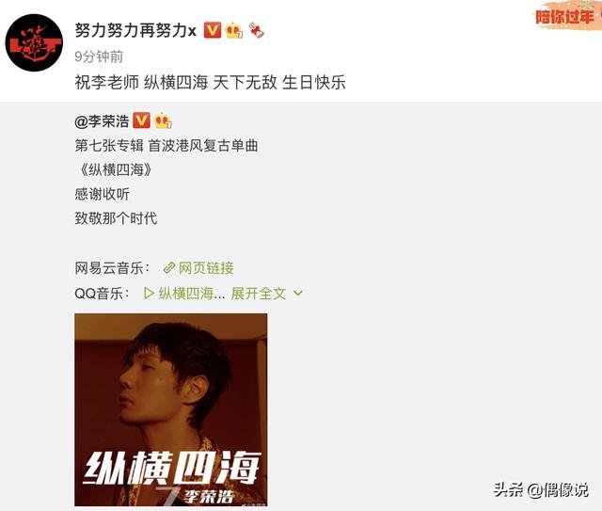Image resolution: width=602 pixels, height=511 pixels.
Task: Click the down chevron after 展开全文
Action: click(298, 294)
